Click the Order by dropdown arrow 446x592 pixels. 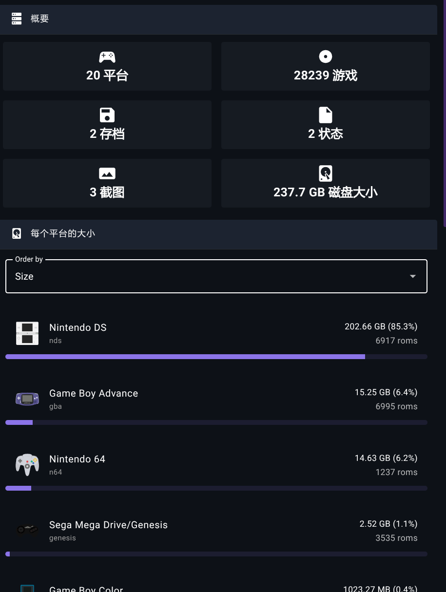[x=413, y=276]
